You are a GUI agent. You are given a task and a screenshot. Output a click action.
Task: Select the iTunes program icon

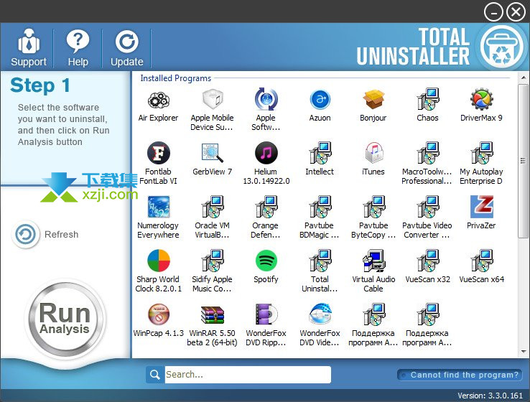pyautogui.click(x=373, y=154)
